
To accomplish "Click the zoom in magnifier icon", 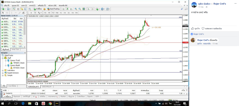I will pos(76,9).
